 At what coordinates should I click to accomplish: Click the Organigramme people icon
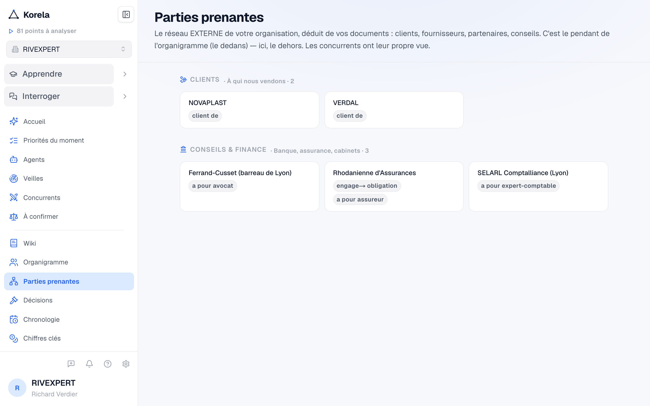[14, 262]
